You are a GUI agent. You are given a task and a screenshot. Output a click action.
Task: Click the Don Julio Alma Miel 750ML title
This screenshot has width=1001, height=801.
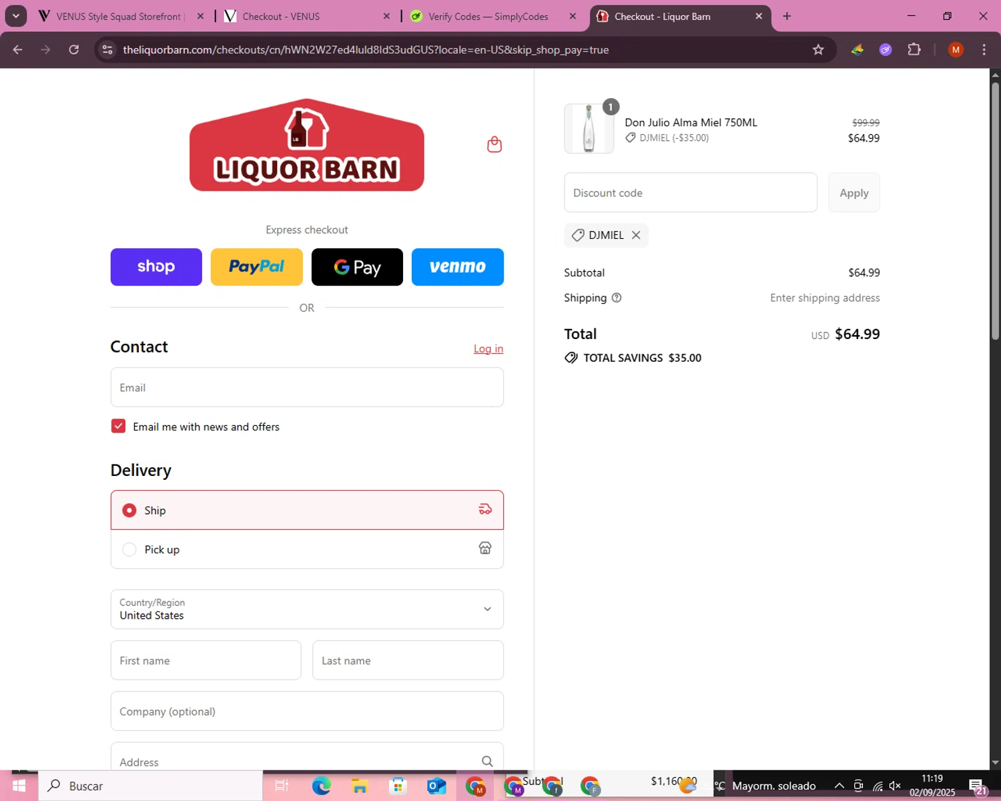691,122
